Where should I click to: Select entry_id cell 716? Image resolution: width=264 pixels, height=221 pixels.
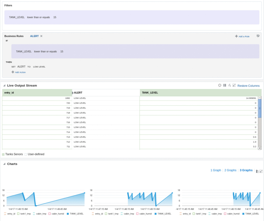[37, 122]
